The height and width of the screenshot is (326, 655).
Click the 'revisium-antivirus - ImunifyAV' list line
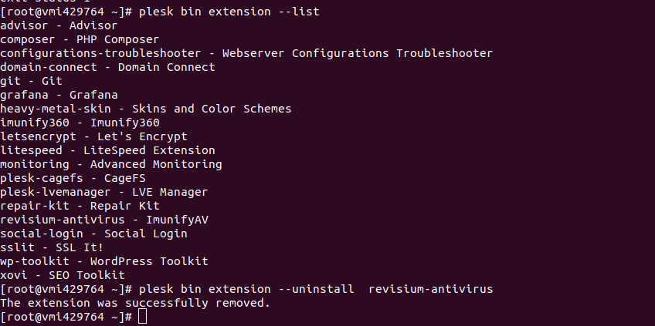pos(104,220)
